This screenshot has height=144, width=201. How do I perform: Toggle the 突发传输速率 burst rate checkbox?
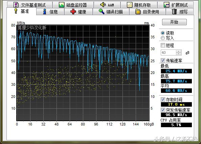(163, 110)
